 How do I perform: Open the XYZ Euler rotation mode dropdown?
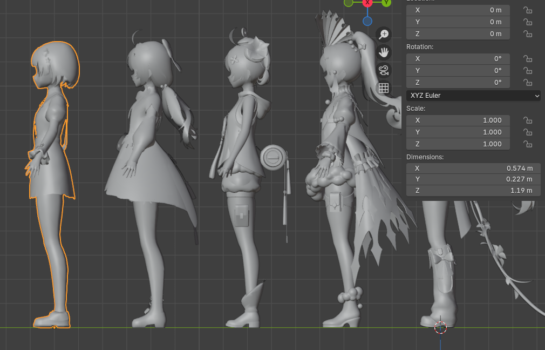coord(473,95)
